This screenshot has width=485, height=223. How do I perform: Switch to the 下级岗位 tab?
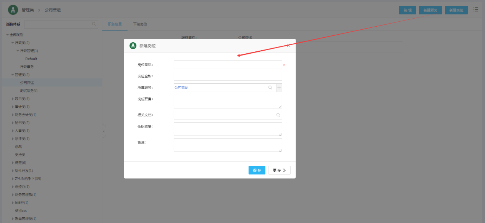tap(140, 24)
